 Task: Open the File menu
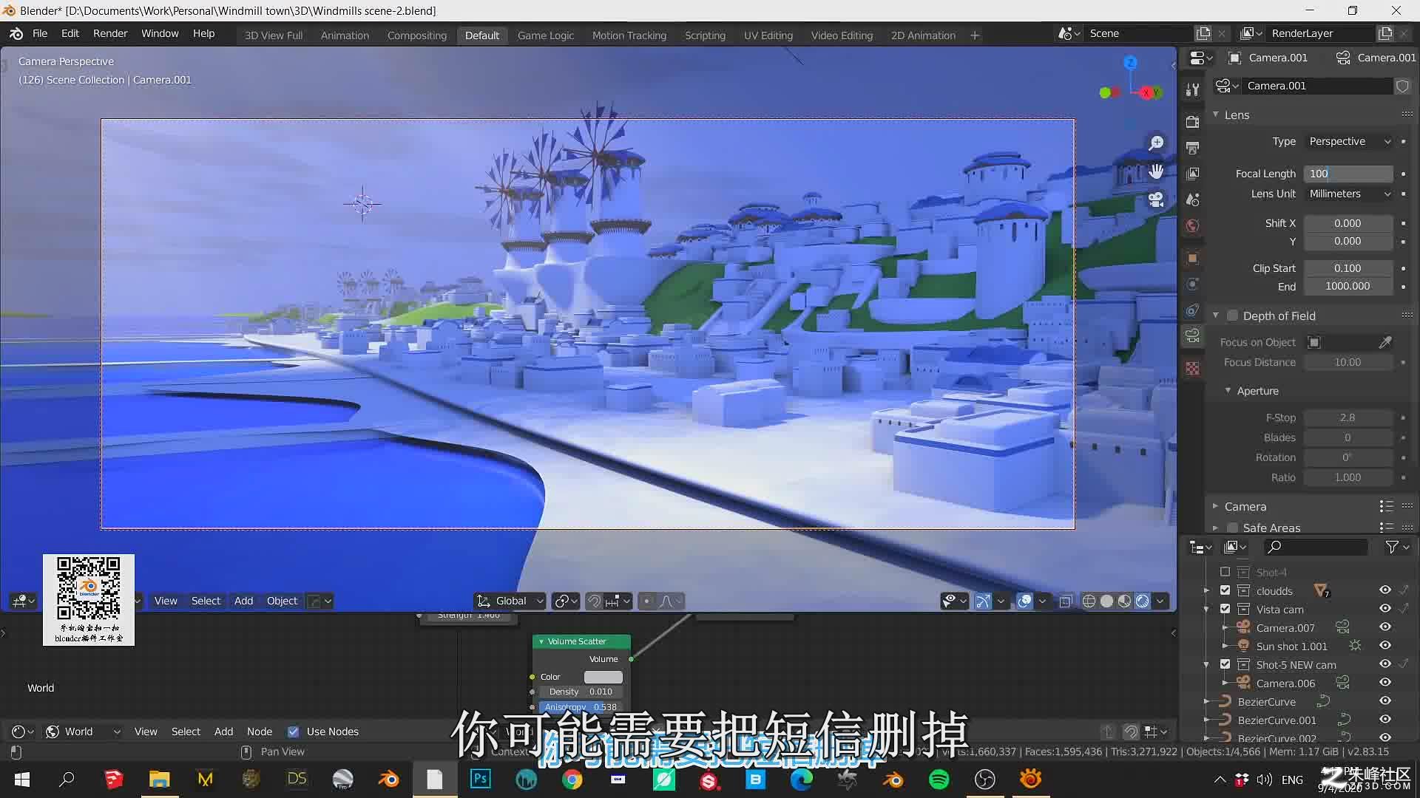point(40,34)
